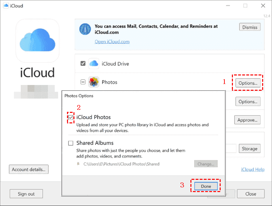Click the Close button at bottom
The image size is (272, 206).
click(251, 194)
